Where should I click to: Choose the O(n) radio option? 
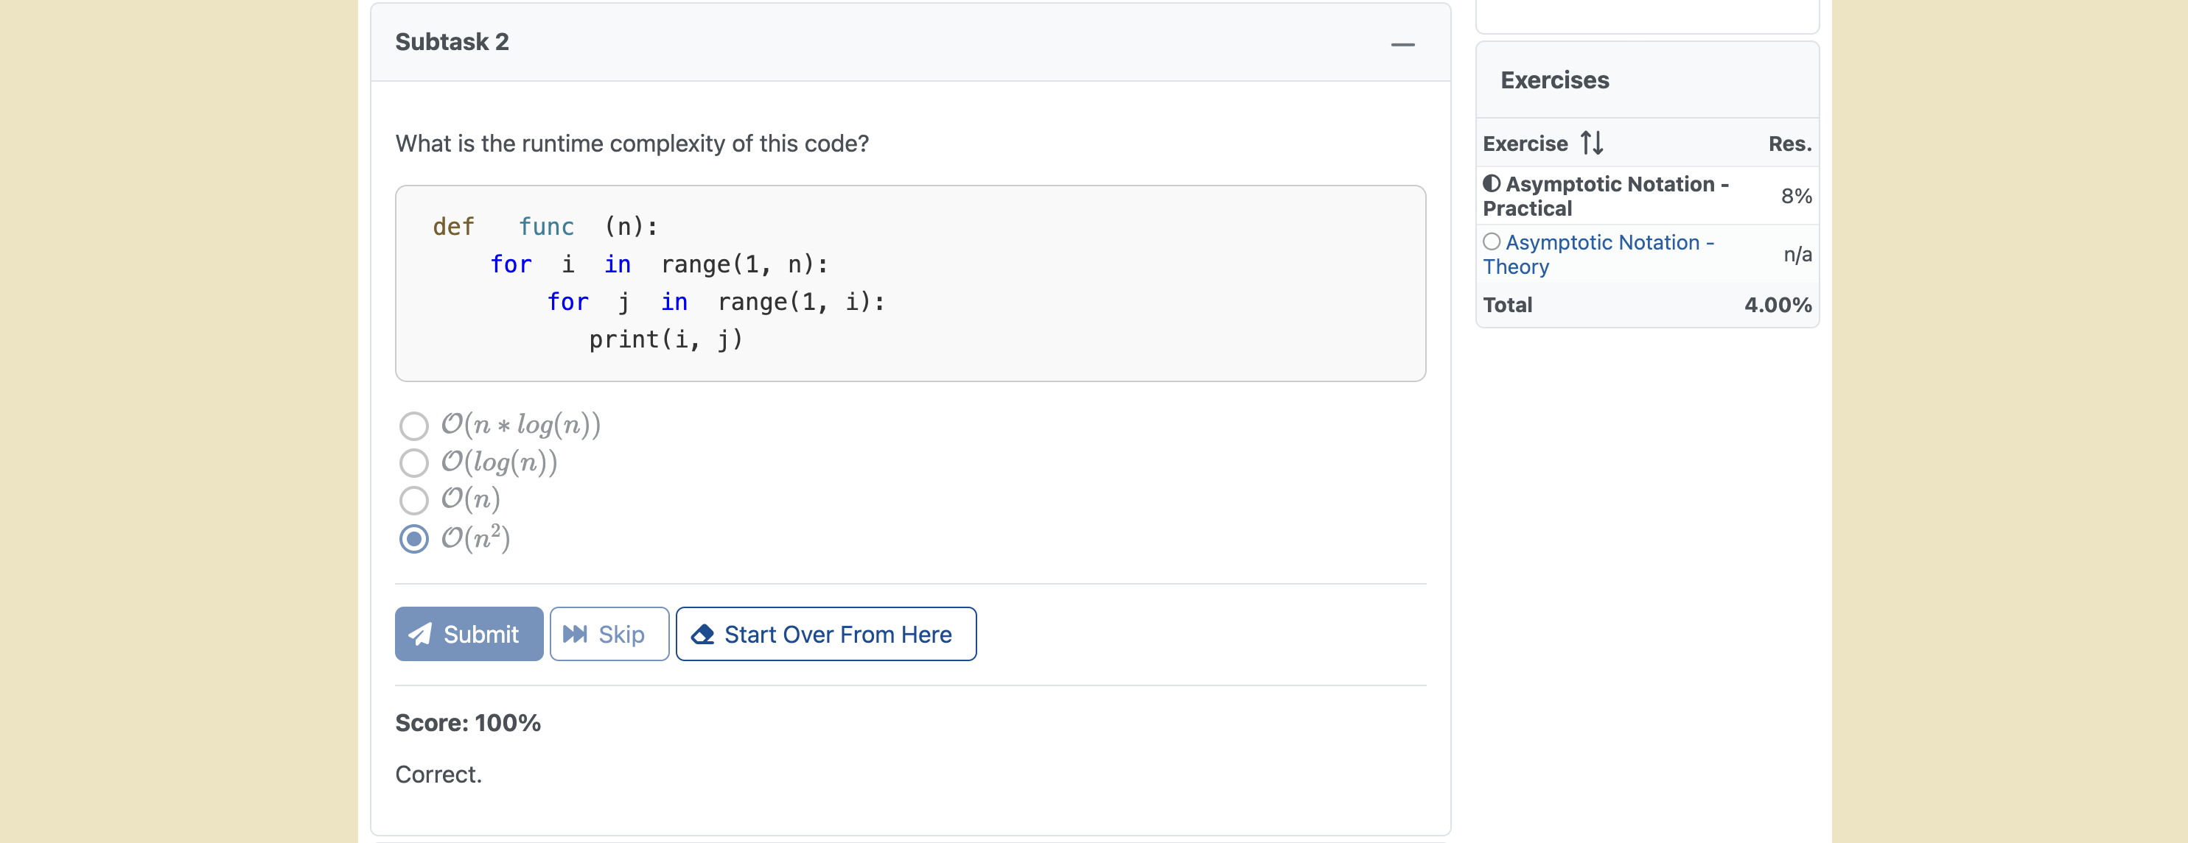pos(413,500)
